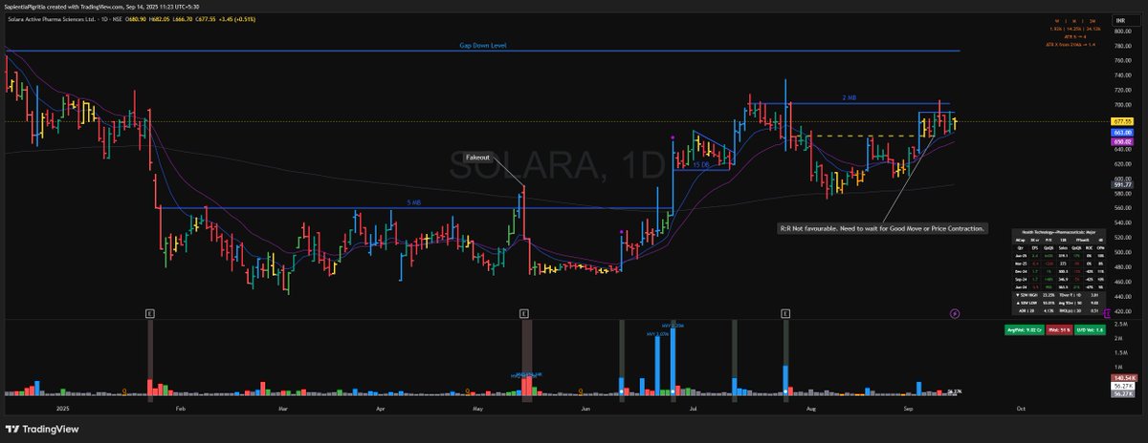The width and height of the screenshot is (1148, 443).
Task: Click the green AvgVol 9.02 Cr badge
Action: click(x=1023, y=329)
